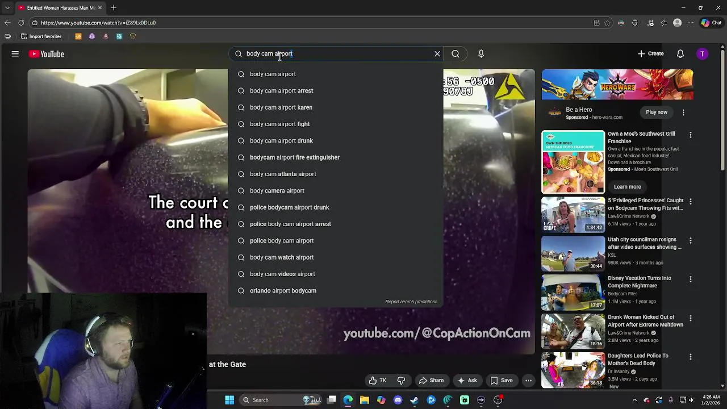Open options for Moe's Southwest Grill ad

pos(691,135)
